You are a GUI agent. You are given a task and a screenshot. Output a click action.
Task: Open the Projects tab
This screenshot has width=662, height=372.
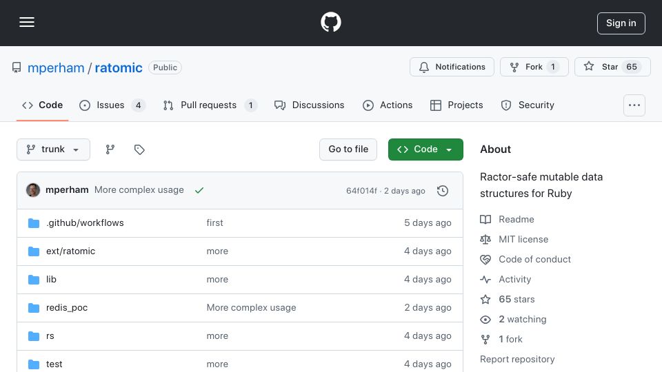pos(456,105)
